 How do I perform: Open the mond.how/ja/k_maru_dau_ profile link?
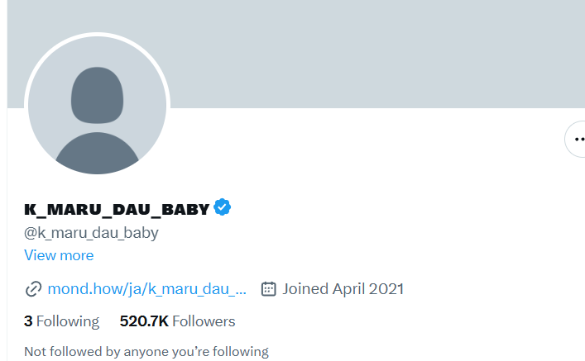point(141,289)
